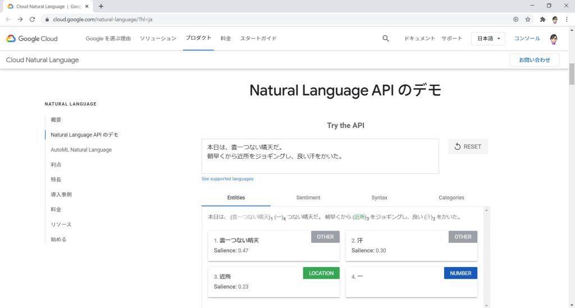
Task: Click the highlighted 近所 entity in the sentence
Action: [359, 217]
